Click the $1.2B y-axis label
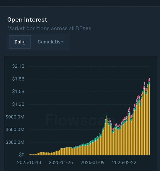160x171 pixels. tap(18, 104)
